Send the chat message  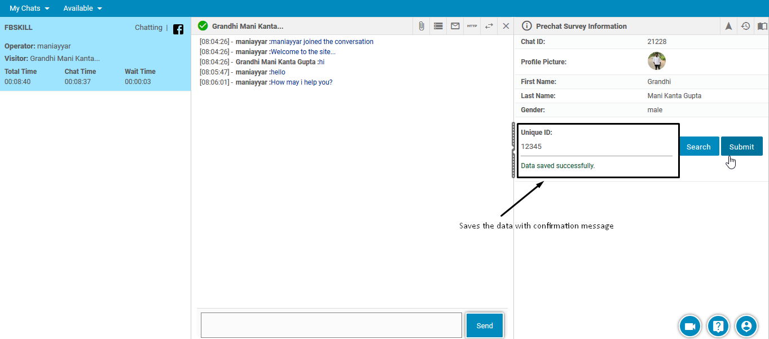pos(484,325)
